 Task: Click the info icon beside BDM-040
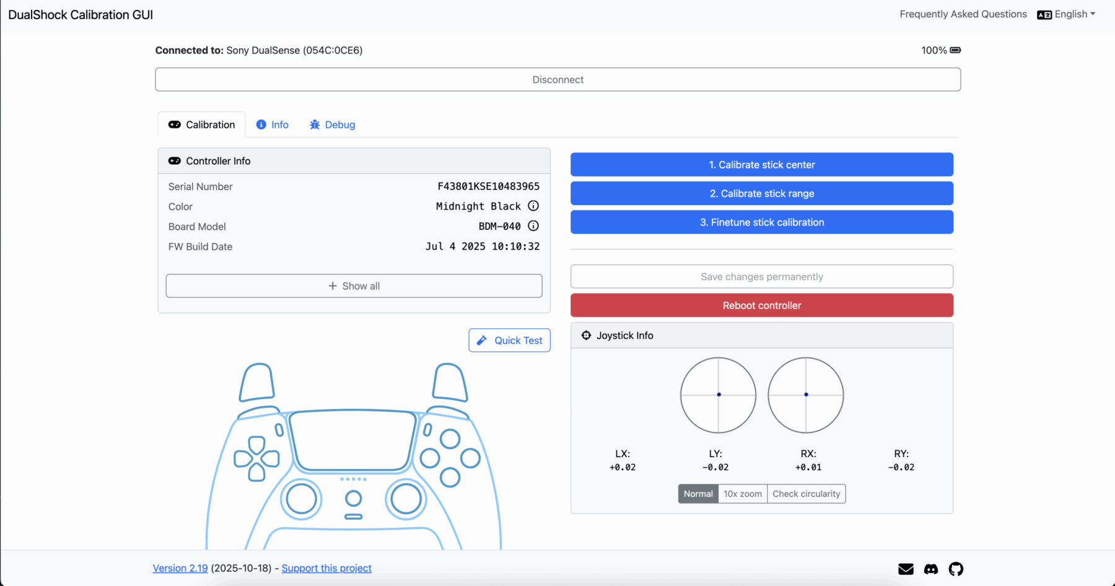click(533, 226)
